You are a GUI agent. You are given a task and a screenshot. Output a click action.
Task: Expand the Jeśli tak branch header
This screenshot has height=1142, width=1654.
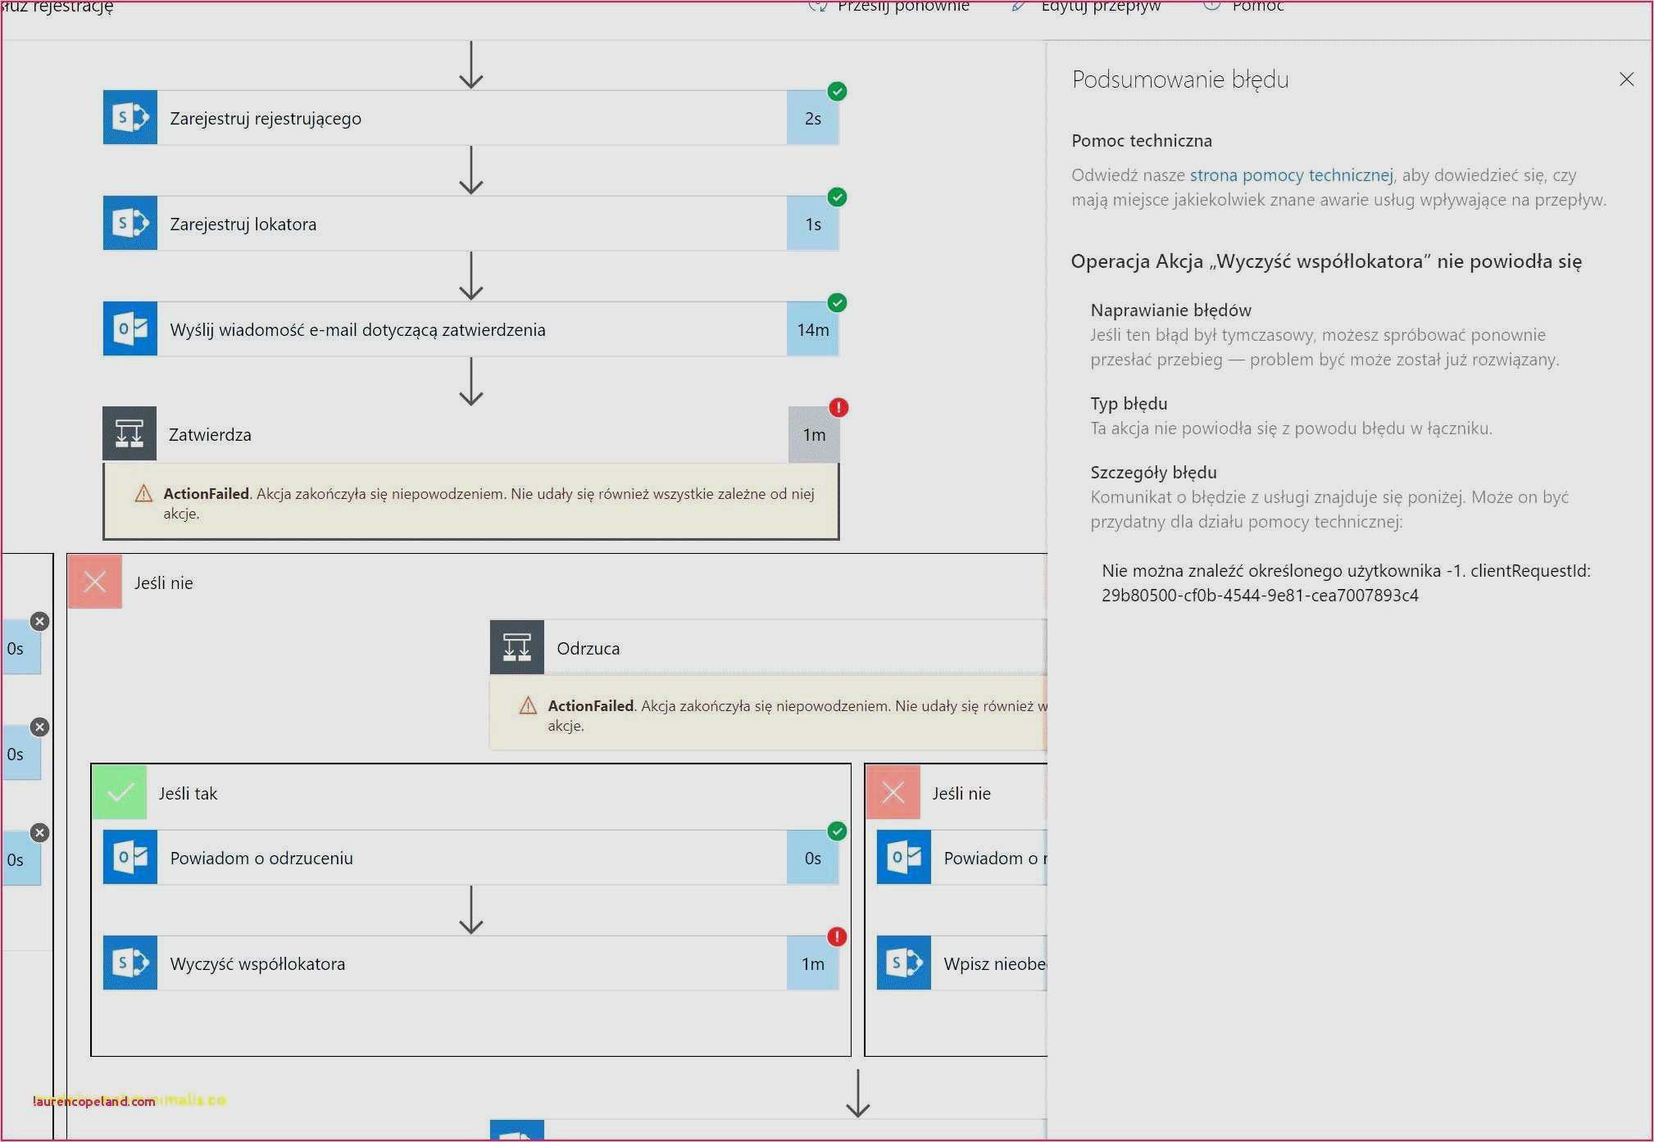pyautogui.click(x=188, y=793)
